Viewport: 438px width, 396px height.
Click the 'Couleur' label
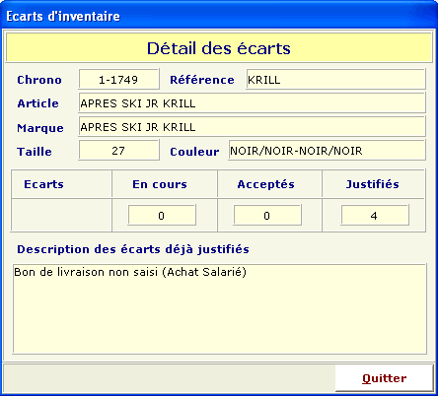point(194,152)
